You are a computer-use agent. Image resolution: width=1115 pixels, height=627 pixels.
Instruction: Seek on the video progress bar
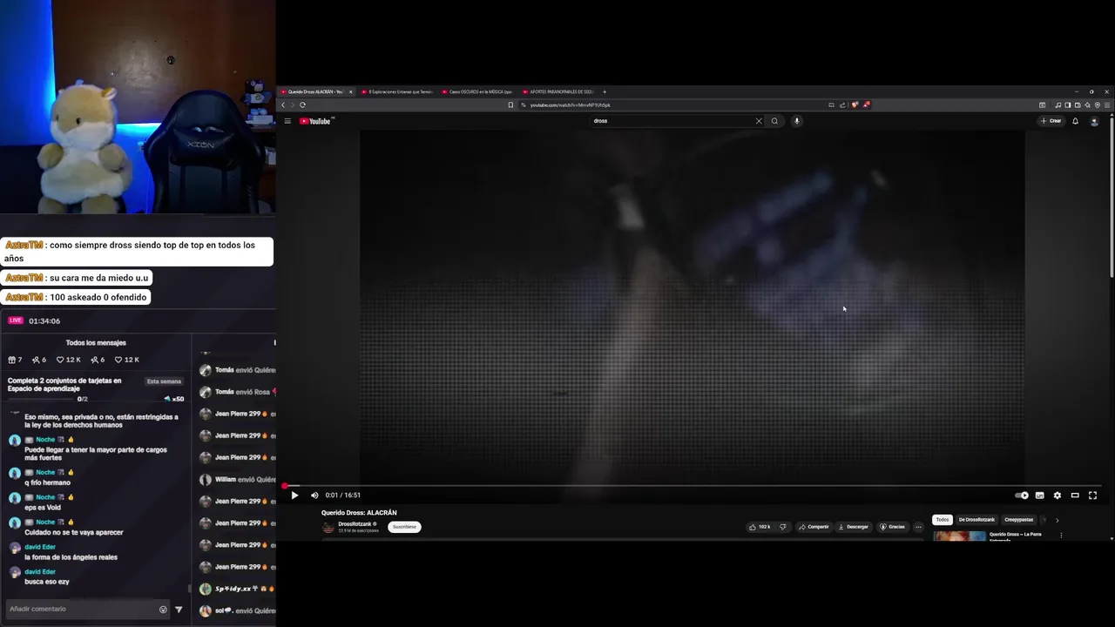[x=693, y=486]
